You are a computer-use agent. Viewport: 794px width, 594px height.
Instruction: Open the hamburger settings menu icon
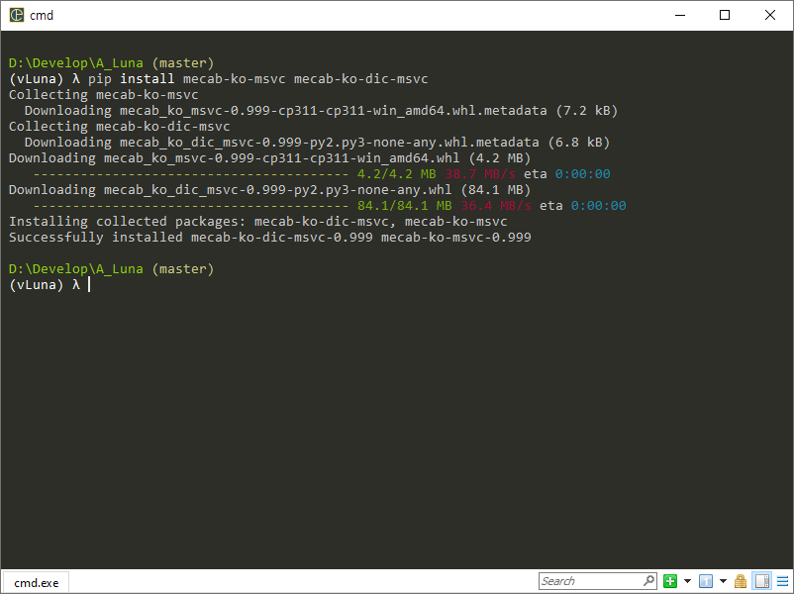(x=783, y=581)
